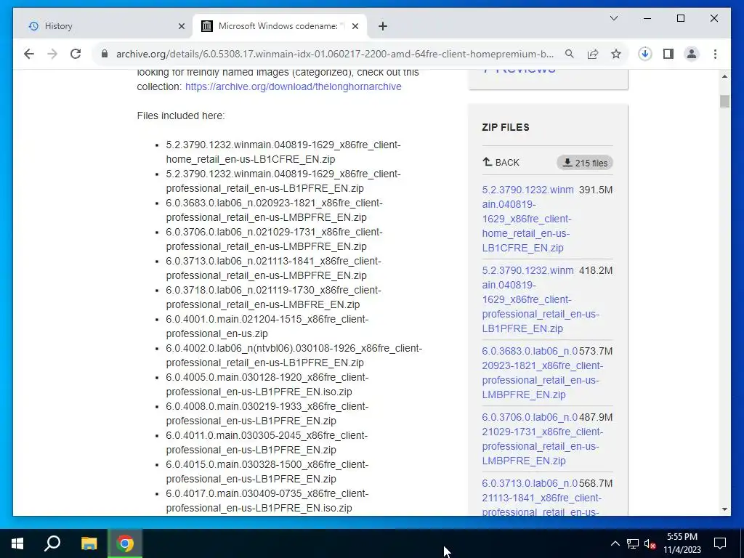Click list entry 6.0.3706.0.lab06_n.021029-1731

274,239
